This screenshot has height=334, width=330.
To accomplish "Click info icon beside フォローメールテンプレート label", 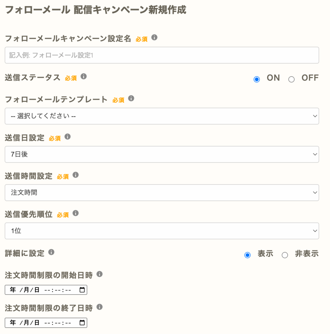I will [x=131, y=99].
